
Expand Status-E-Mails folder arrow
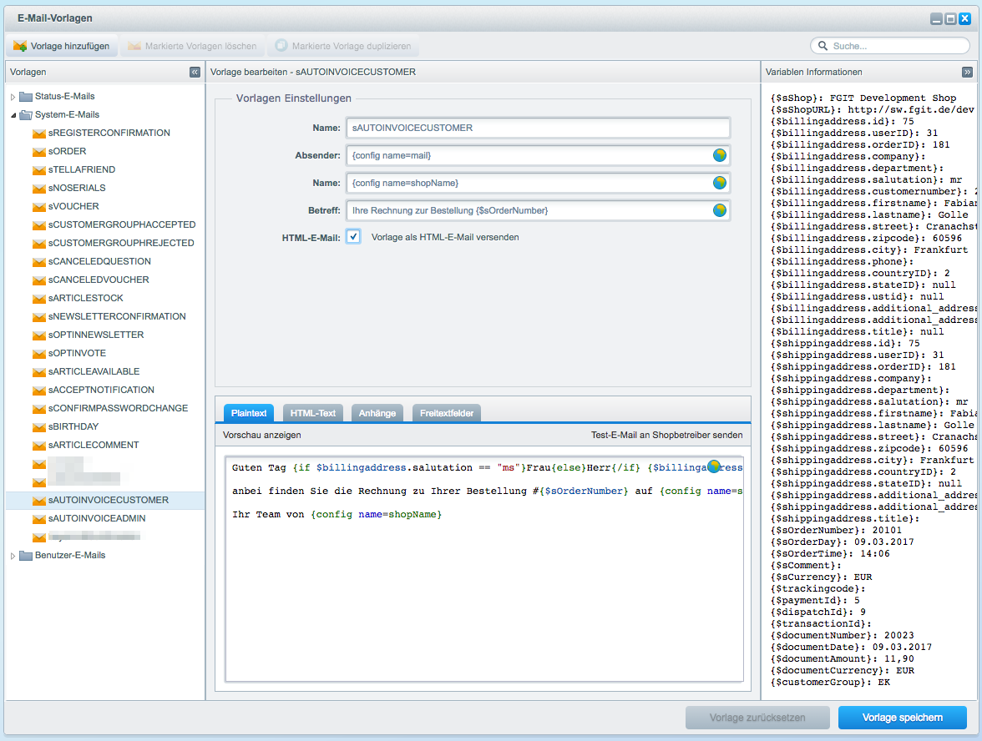pos(13,97)
